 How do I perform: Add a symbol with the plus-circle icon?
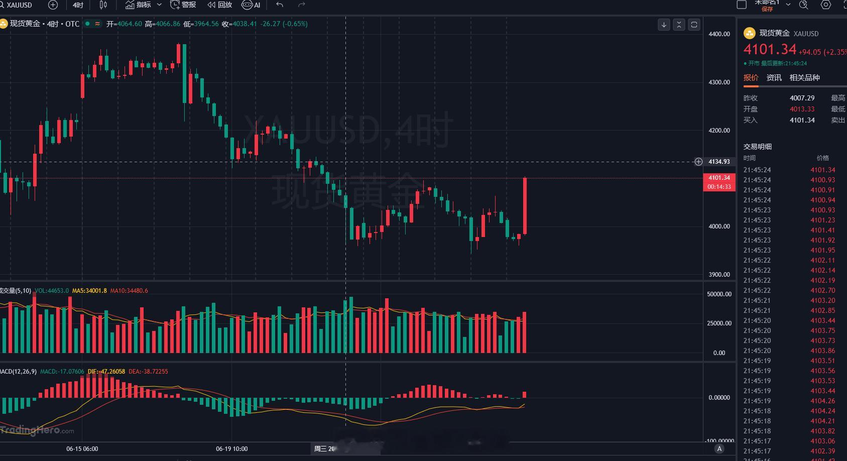point(53,5)
